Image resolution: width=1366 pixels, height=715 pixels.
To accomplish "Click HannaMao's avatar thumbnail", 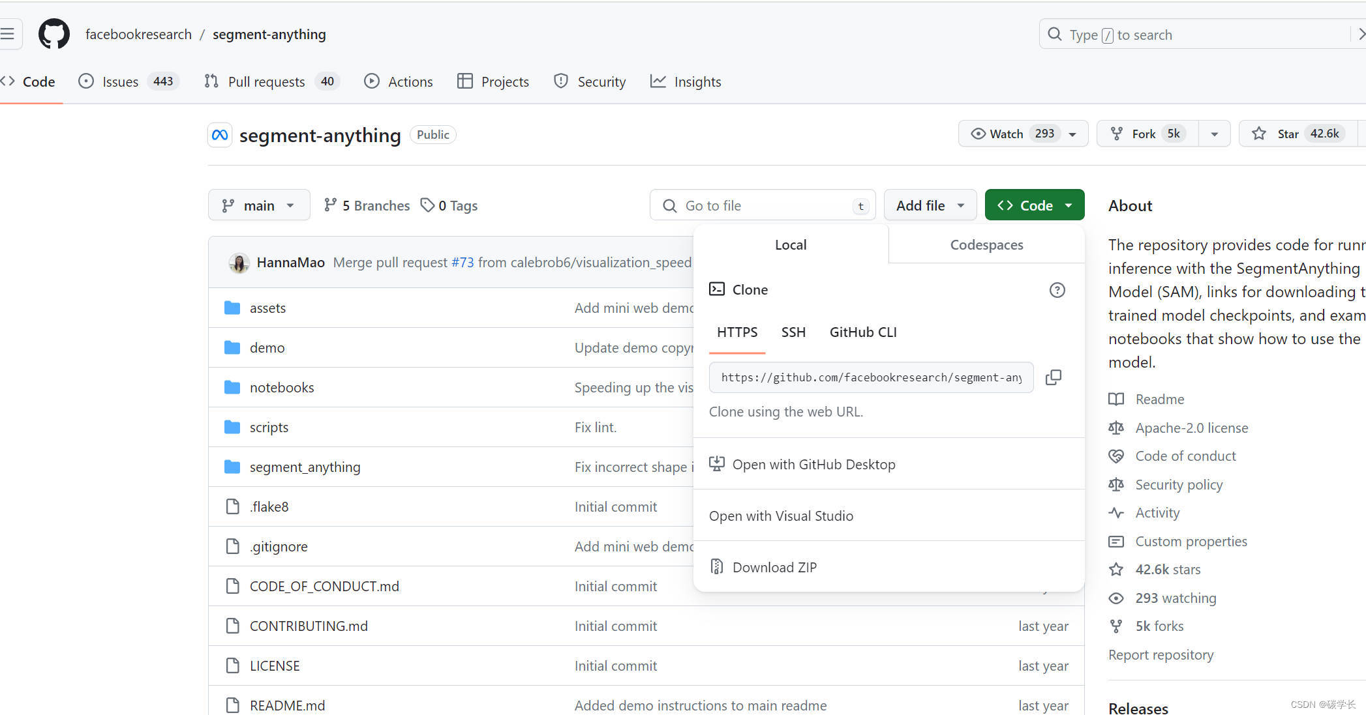I will (239, 263).
